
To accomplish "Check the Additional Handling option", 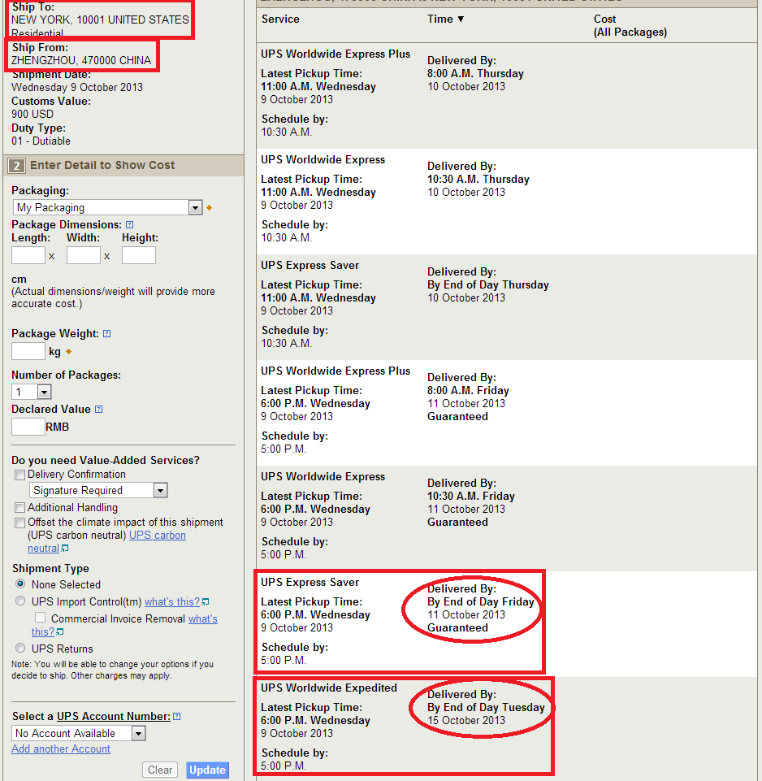I will pyautogui.click(x=20, y=508).
